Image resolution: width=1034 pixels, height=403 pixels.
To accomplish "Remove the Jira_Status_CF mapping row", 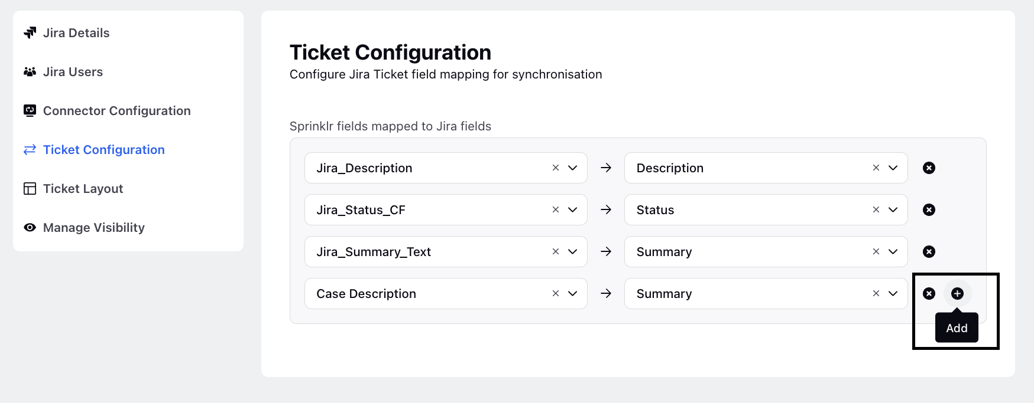I will pyautogui.click(x=929, y=210).
